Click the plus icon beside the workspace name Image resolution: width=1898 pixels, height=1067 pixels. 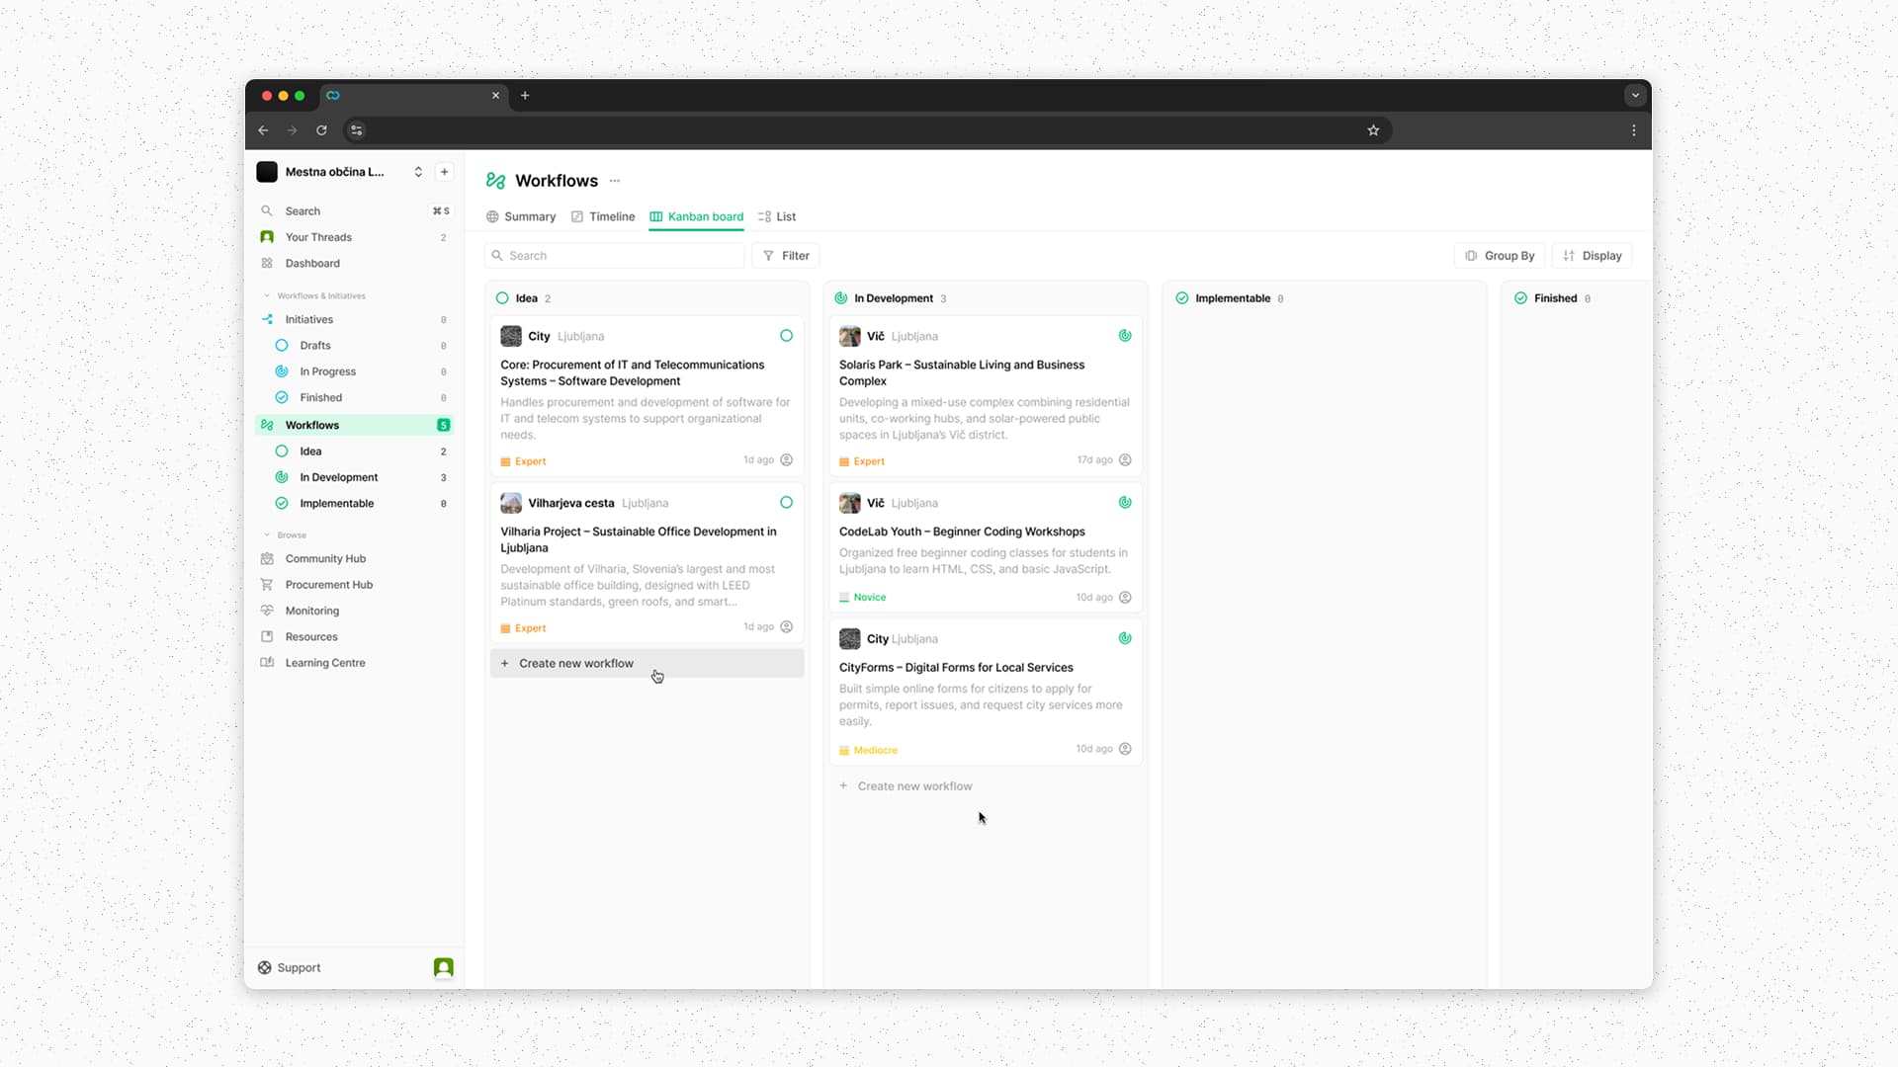coord(445,172)
